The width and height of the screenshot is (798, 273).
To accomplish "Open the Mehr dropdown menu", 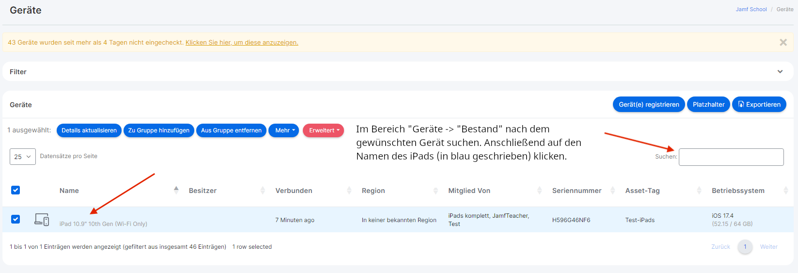I will 284,130.
